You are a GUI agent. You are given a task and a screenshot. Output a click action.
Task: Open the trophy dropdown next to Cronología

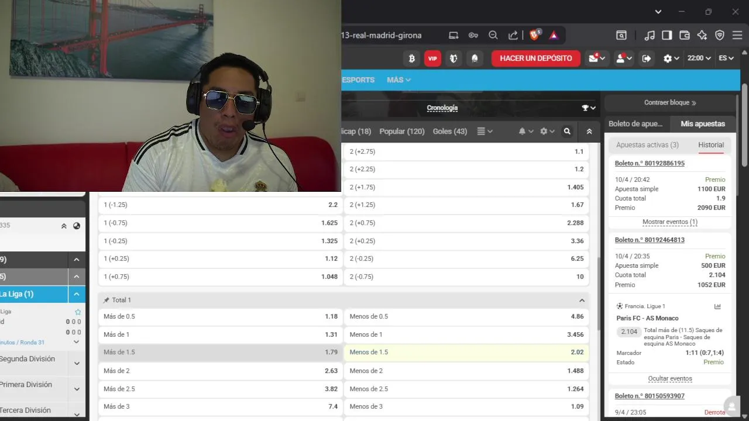coord(589,108)
